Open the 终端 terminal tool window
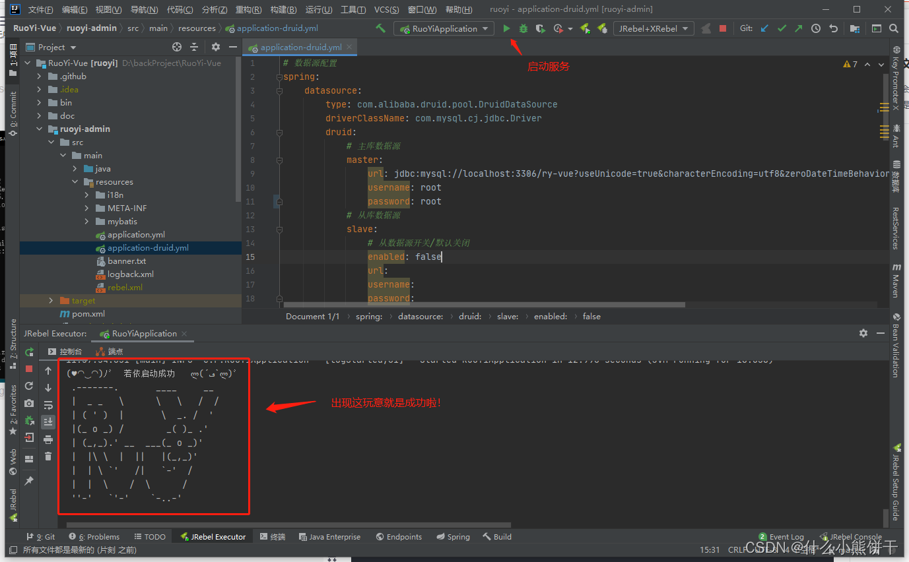909x562 pixels. [273, 537]
